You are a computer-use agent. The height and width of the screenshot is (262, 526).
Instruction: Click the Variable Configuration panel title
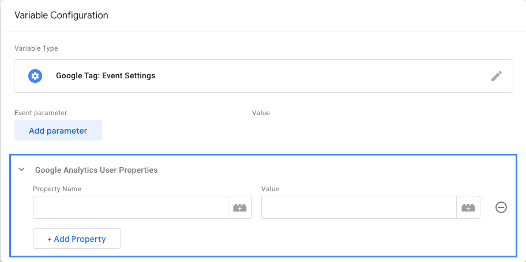pos(61,16)
